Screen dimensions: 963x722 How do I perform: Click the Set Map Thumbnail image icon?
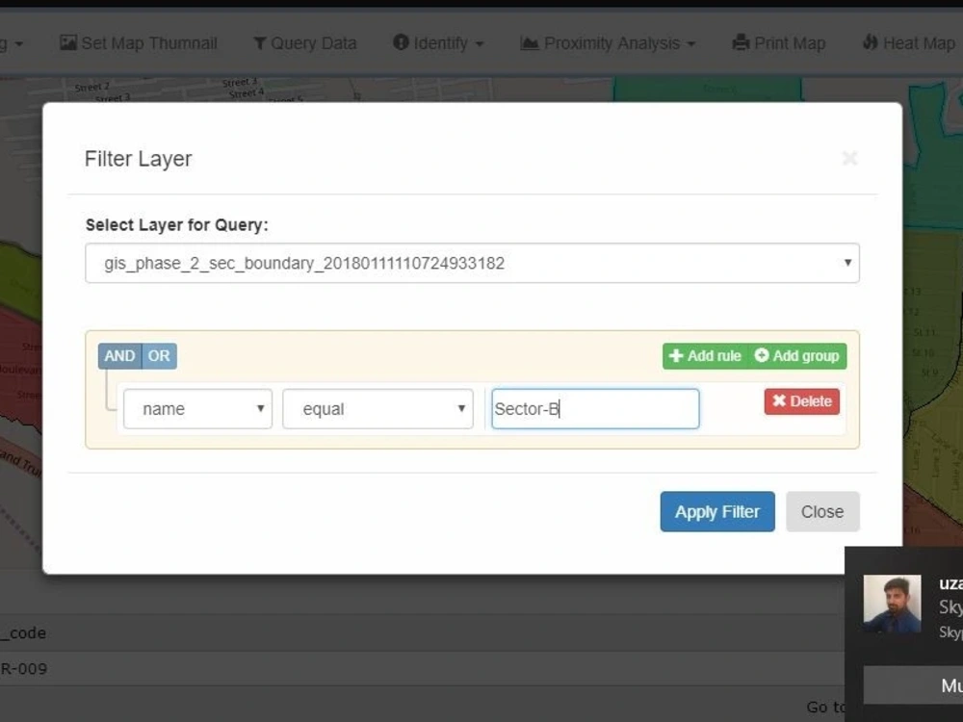click(68, 43)
